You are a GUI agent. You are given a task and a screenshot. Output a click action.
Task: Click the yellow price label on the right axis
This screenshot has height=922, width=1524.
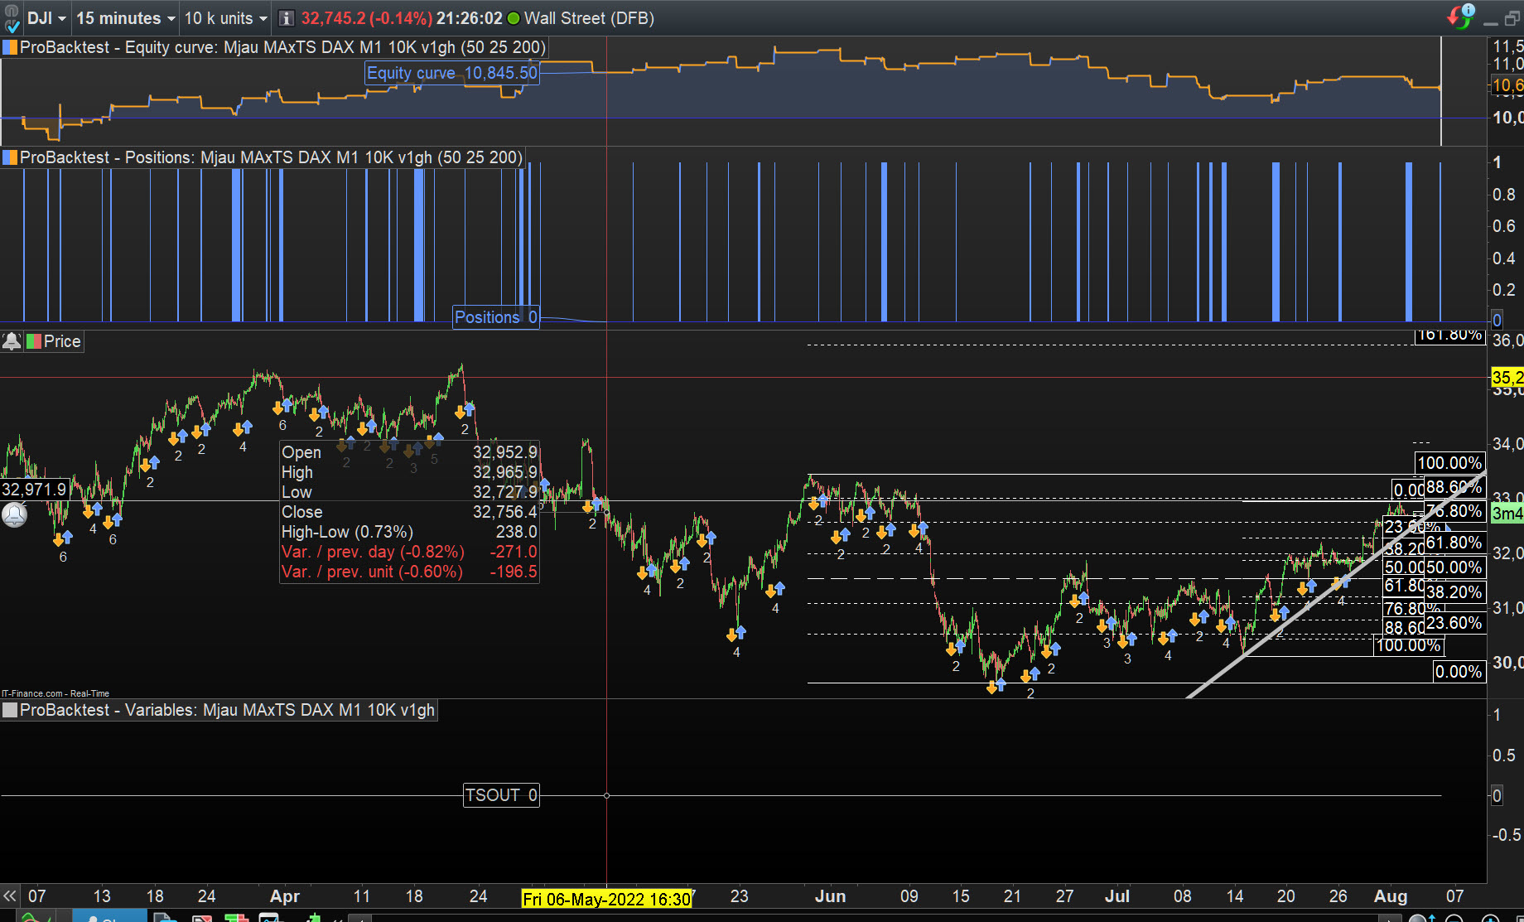point(1507,378)
